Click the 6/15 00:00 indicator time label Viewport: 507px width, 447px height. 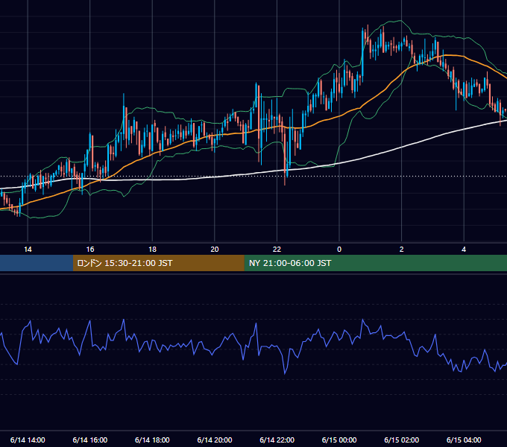(x=339, y=440)
